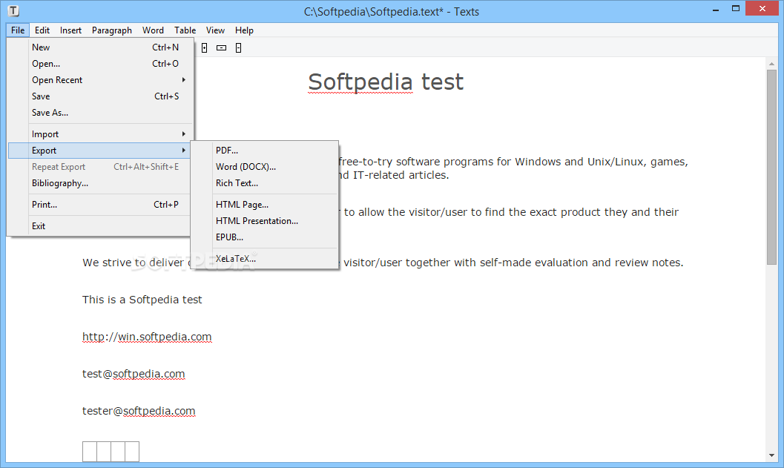Image resolution: width=784 pixels, height=468 pixels.
Task: Click the last cell of the document table
Action: (132, 452)
